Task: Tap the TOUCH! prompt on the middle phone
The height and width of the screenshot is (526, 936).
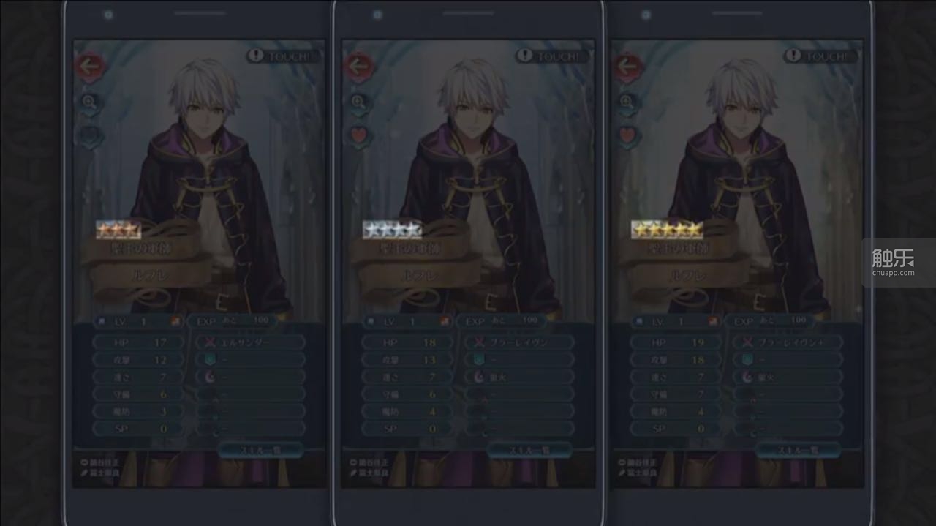Action: tap(552, 56)
